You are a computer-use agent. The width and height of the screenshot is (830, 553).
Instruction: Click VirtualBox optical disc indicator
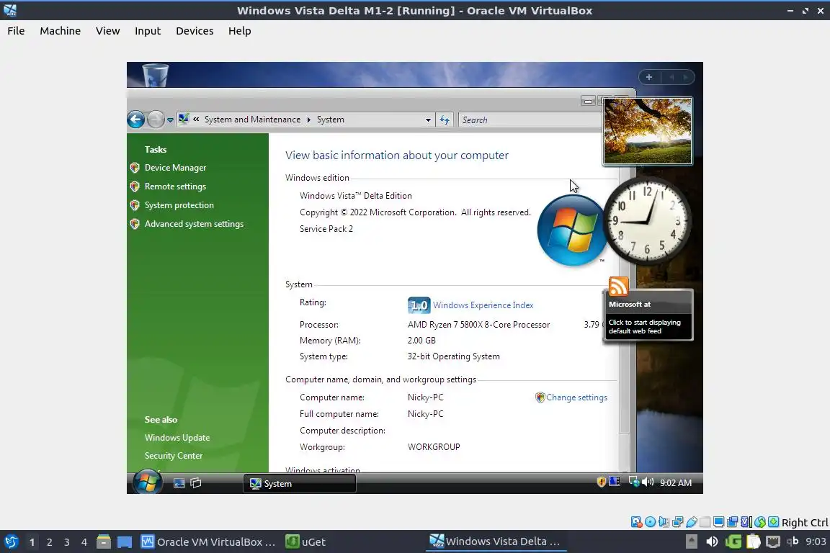pos(650,522)
